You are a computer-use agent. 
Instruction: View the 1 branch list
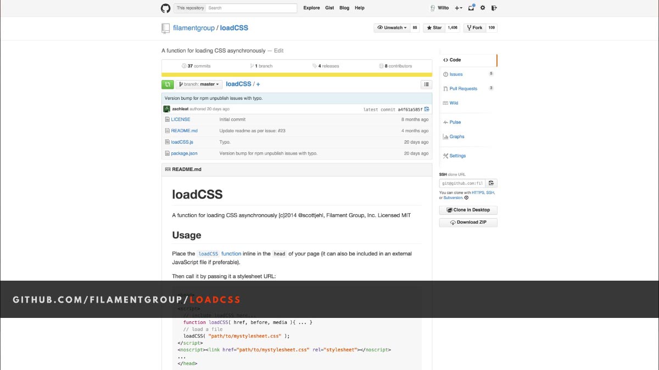(x=261, y=66)
